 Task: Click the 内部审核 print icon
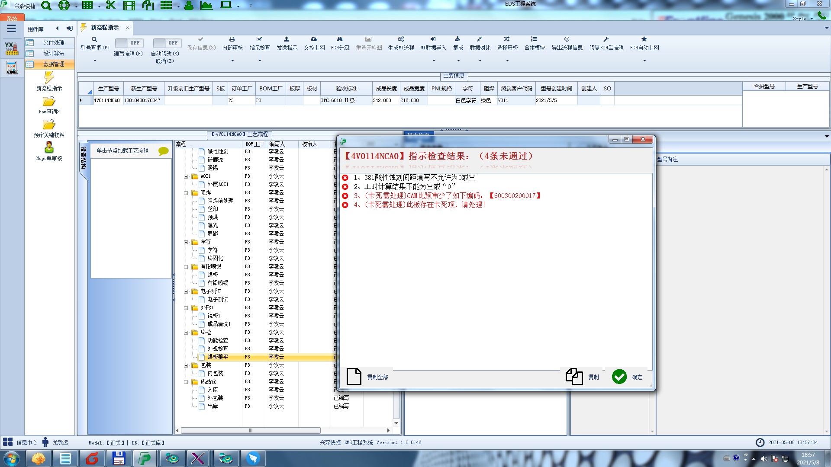click(x=232, y=39)
